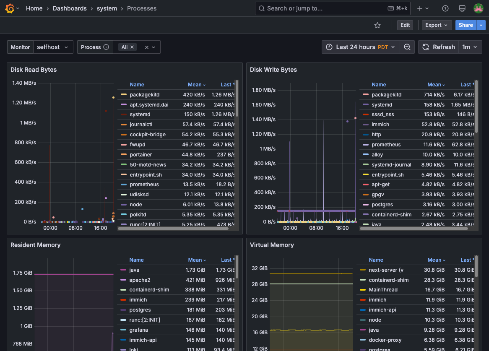
Task: Open the Dashboards breadcrumb
Action: pyautogui.click(x=70, y=8)
